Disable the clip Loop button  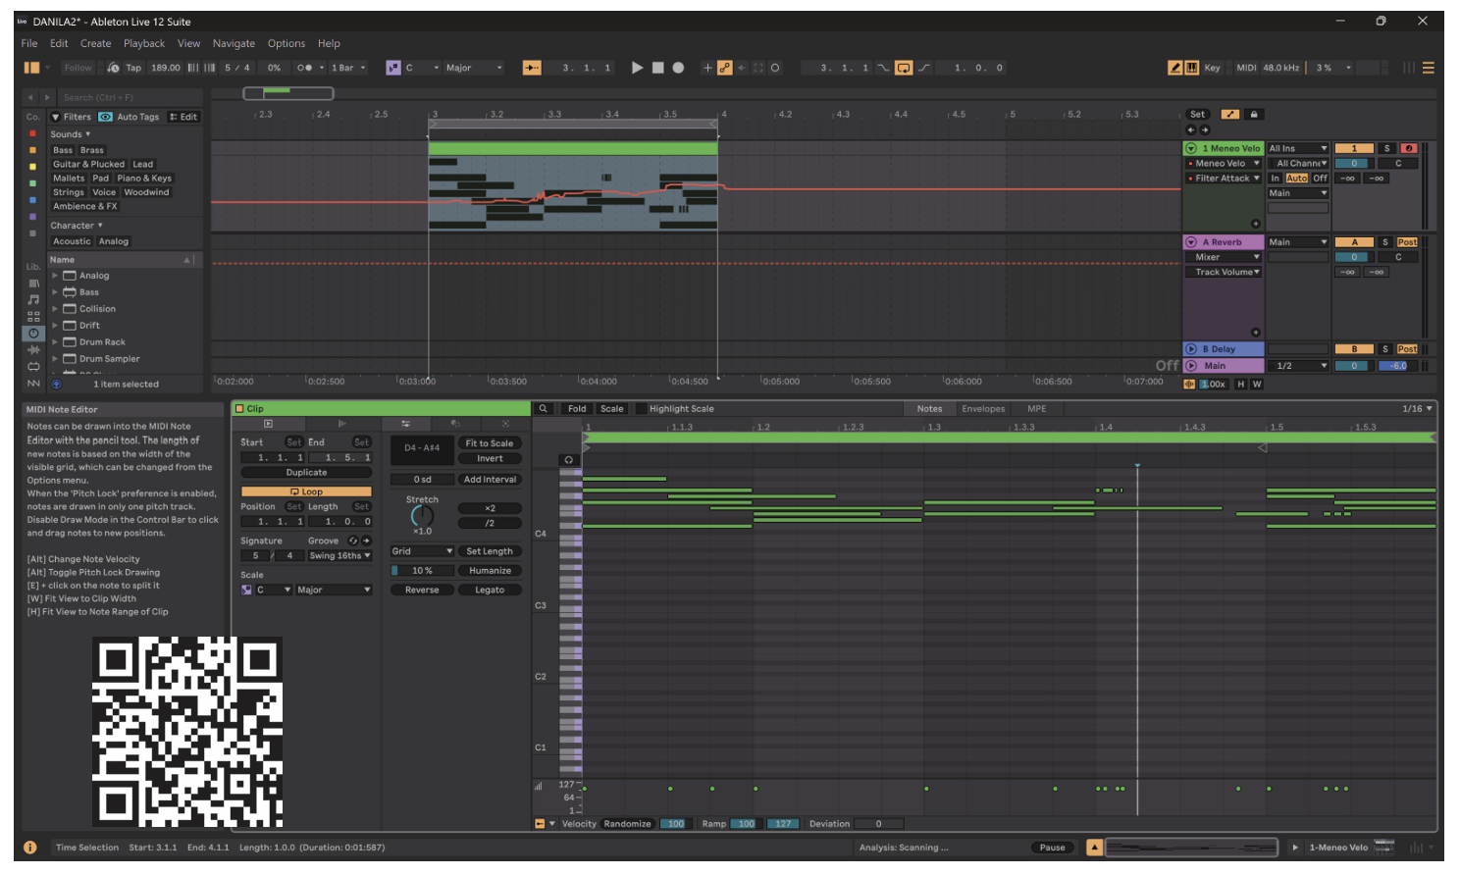coord(306,491)
